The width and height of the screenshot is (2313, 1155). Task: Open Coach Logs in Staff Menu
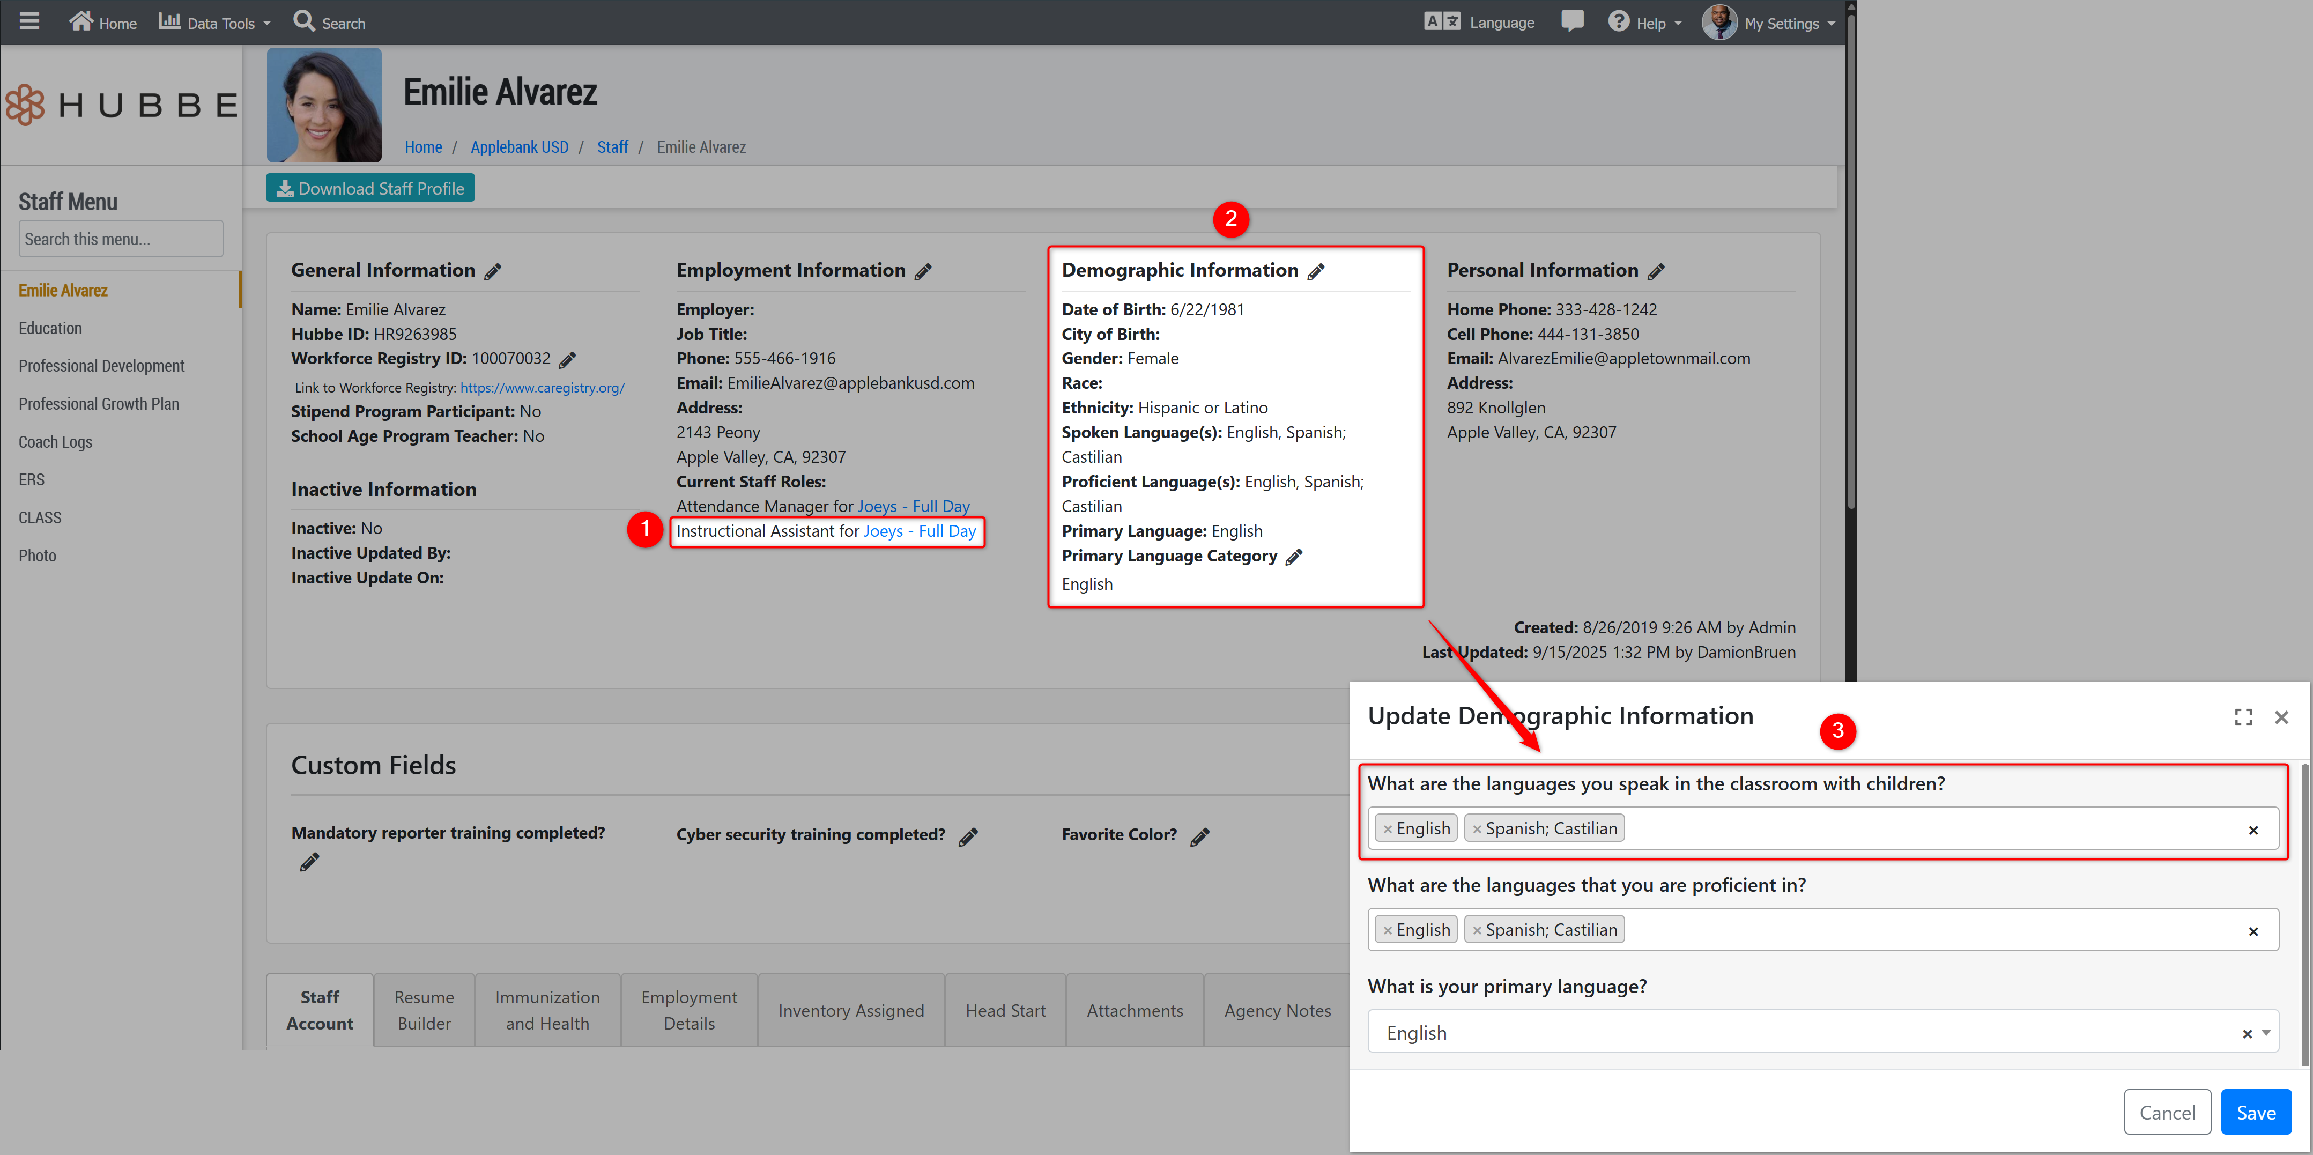[x=56, y=442]
